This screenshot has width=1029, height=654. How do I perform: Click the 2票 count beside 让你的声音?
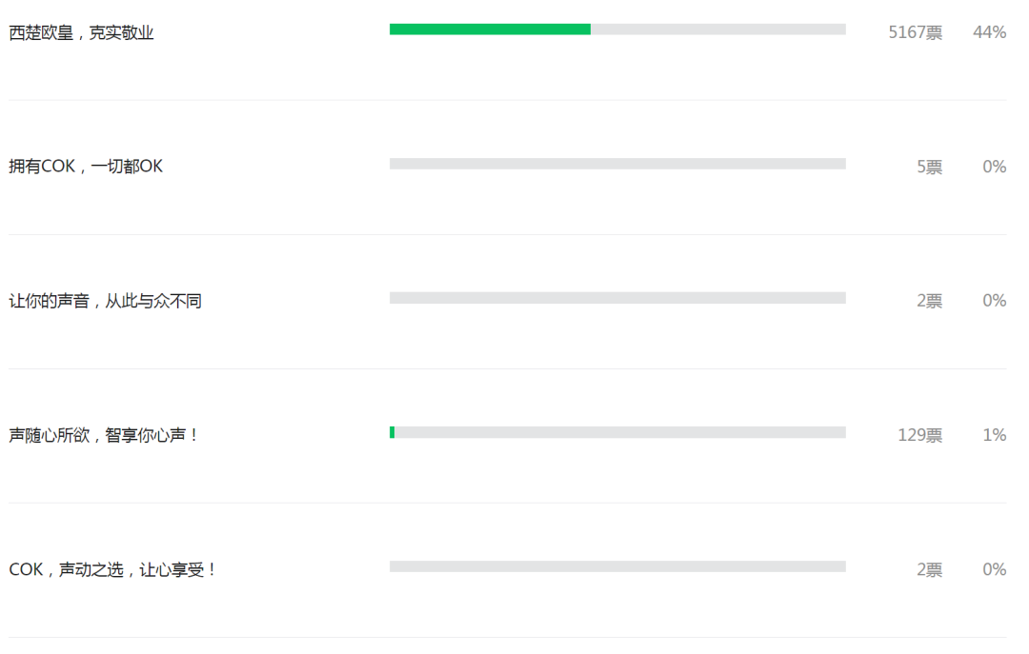(x=929, y=301)
